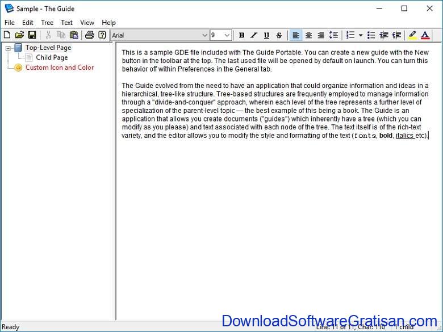
Task: Open the Tree menu
Action: coord(47,23)
